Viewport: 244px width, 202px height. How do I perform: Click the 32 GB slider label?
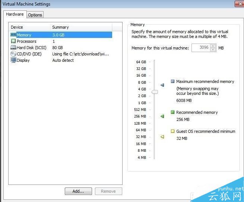(141, 68)
